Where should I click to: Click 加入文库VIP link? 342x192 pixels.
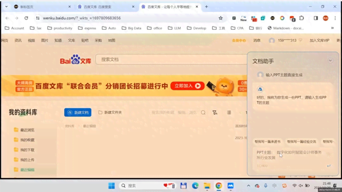[x=319, y=41]
